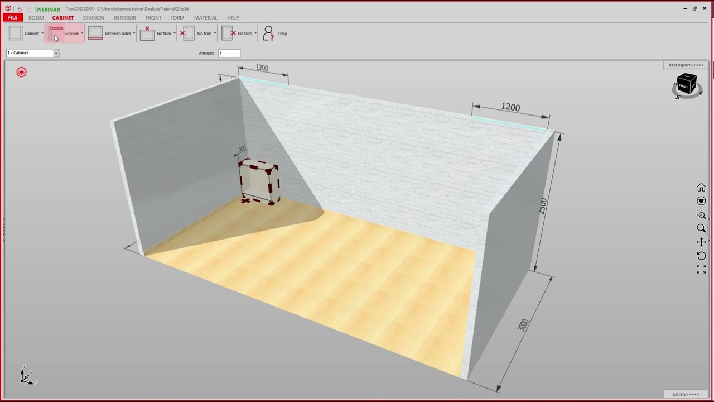The image size is (714, 402).
Task: Click the Amount input field
Action: point(229,53)
